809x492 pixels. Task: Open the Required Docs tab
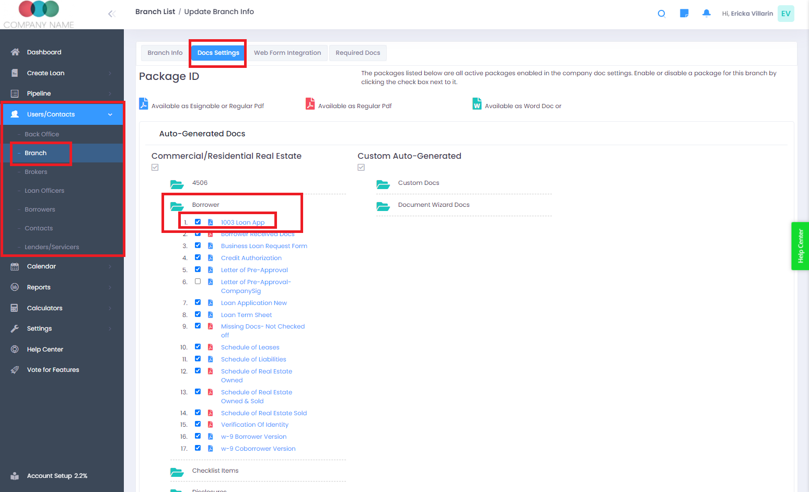[357, 53]
